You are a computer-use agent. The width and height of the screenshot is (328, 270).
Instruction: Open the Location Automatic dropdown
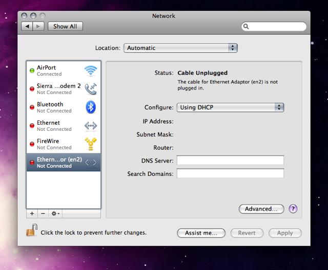click(x=180, y=48)
